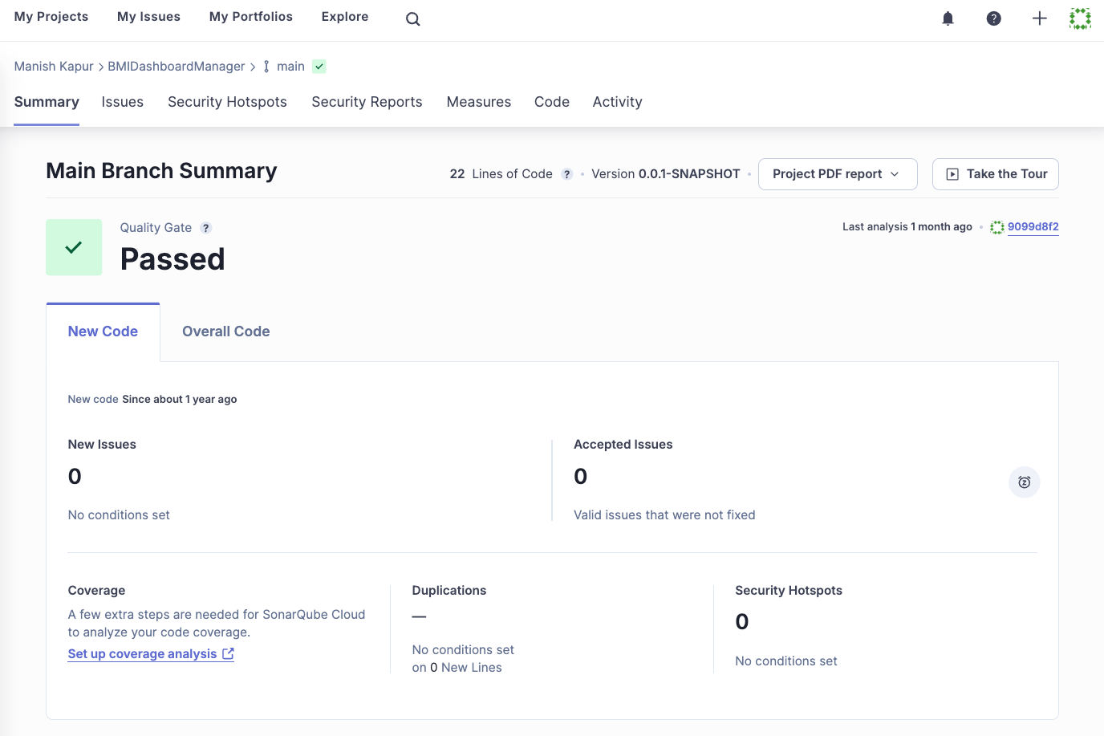Open the Measures tab
Viewport: 1104px width, 736px height.
(x=478, y=102)
